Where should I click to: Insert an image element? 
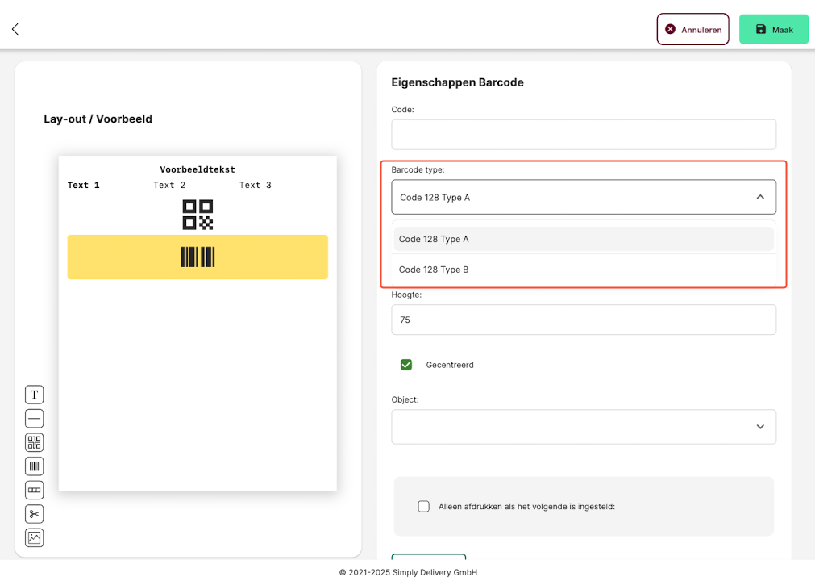click(35, 537)
